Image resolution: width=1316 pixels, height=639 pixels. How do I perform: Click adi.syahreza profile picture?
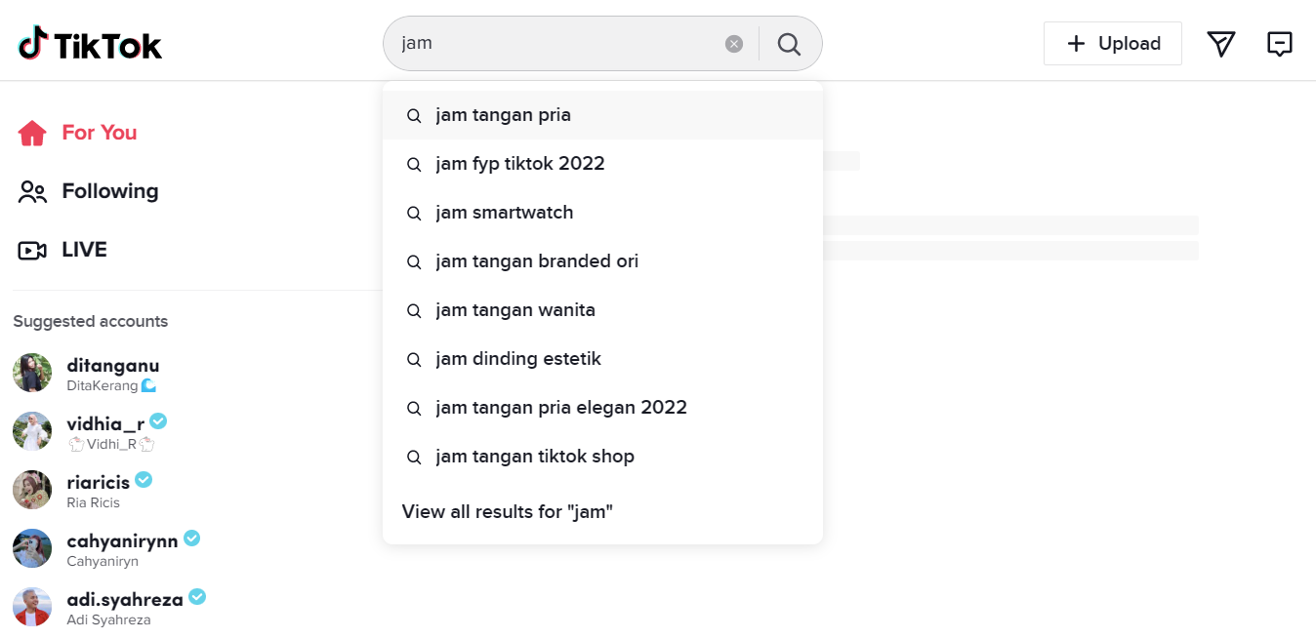pos(32,607)
